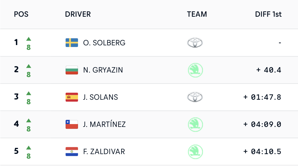
Task: Click the Toyota logo in Solberg's row
Action: click(x=195, y=43)
